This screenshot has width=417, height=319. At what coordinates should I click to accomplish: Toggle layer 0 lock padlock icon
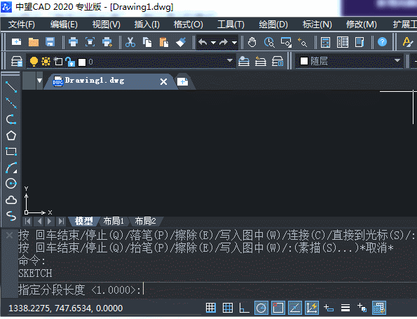pyautogui.click(x=70, y=62)
